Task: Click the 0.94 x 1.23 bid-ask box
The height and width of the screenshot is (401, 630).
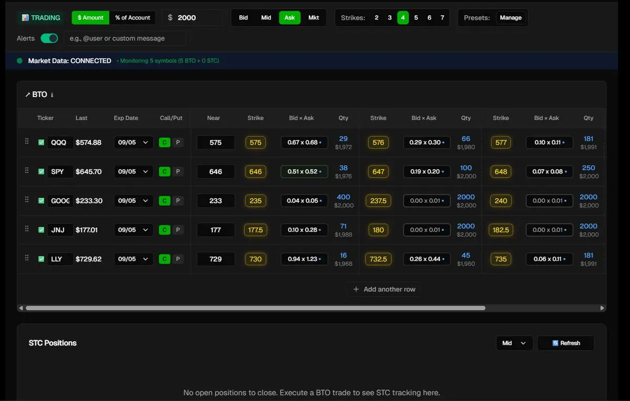Action: (x=304, y=259)
